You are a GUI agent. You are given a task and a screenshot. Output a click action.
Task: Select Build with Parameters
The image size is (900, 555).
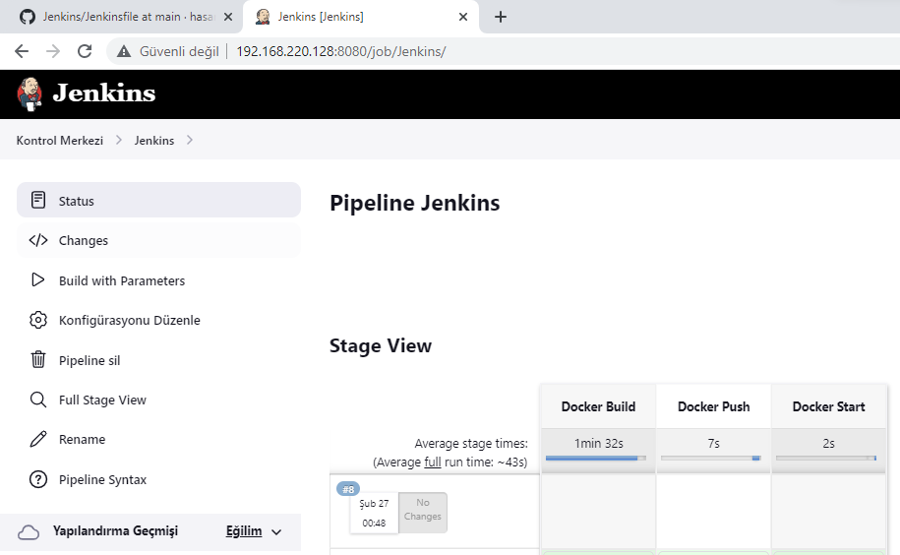158,280
